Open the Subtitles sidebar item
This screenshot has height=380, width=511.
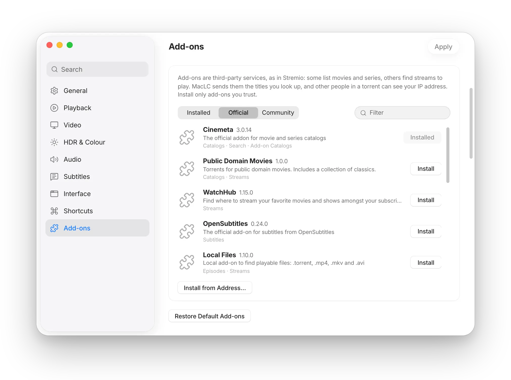point(97,177)
